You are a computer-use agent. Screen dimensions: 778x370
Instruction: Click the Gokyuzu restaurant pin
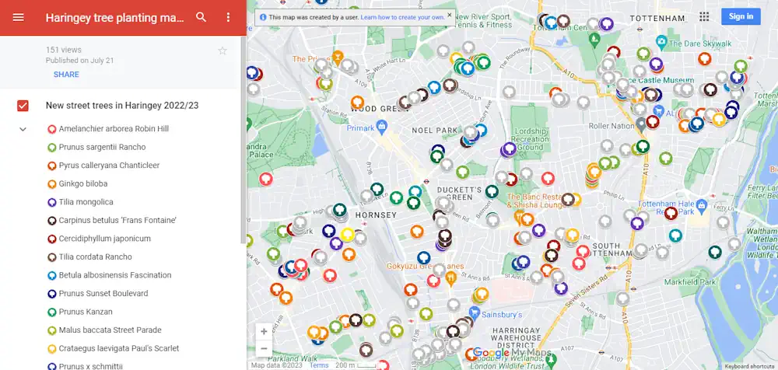pos(450,278)
